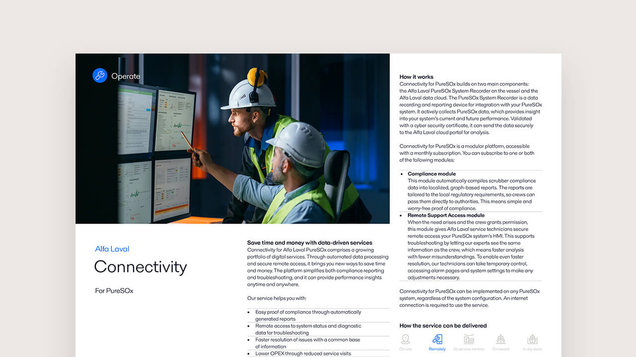Image resolution: width=636 pixels, height=357 pixels.
Task: Click the Easy proof of compliance bullet
Action: [308, 316]
